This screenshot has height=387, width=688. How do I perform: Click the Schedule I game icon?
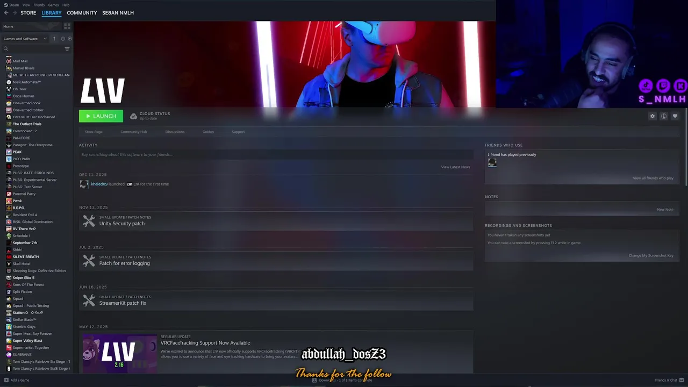click(x=9, y=236)
